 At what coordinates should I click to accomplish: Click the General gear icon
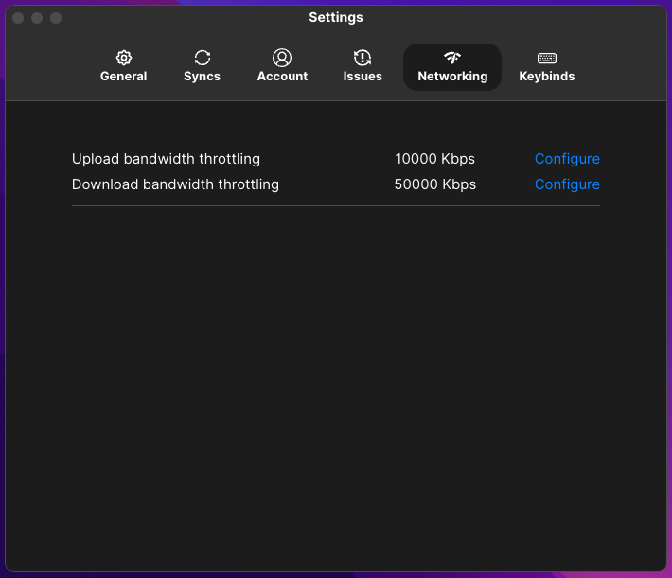124,58
